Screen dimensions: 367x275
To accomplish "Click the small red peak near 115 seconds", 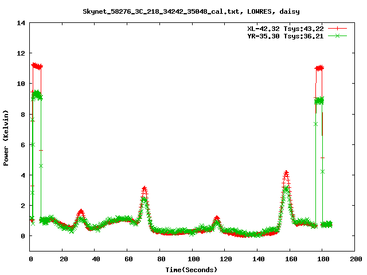I will click(217, 218).
